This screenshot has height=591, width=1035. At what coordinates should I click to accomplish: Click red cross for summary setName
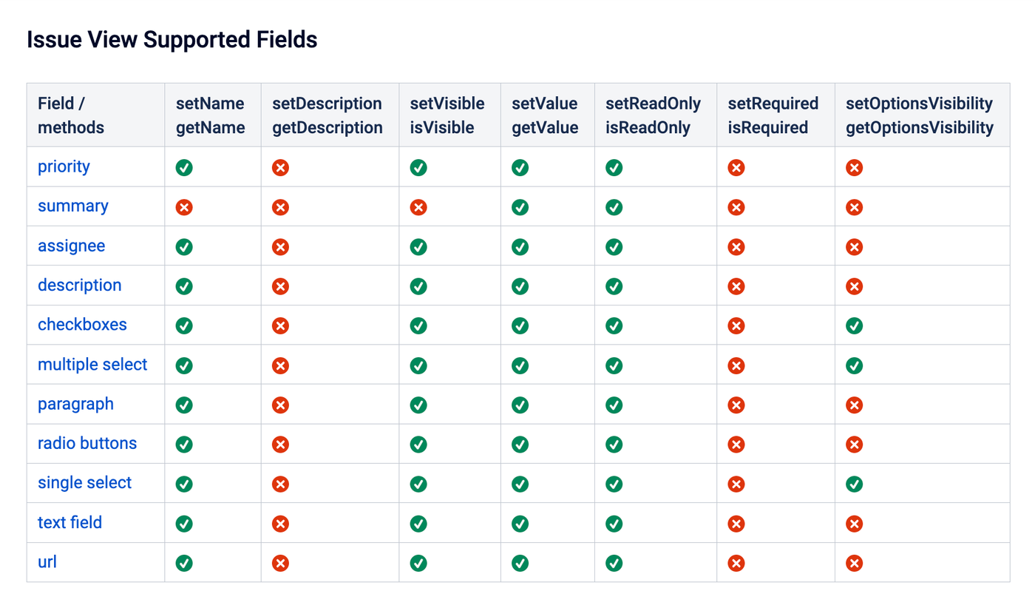pos(184,208)
